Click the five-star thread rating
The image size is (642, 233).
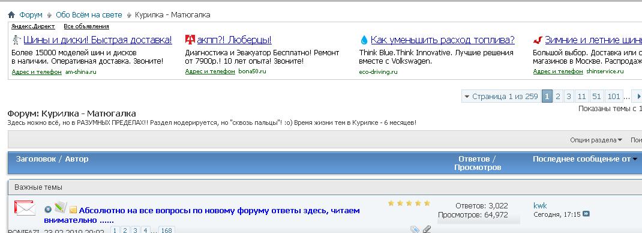(x=409, y=203)
